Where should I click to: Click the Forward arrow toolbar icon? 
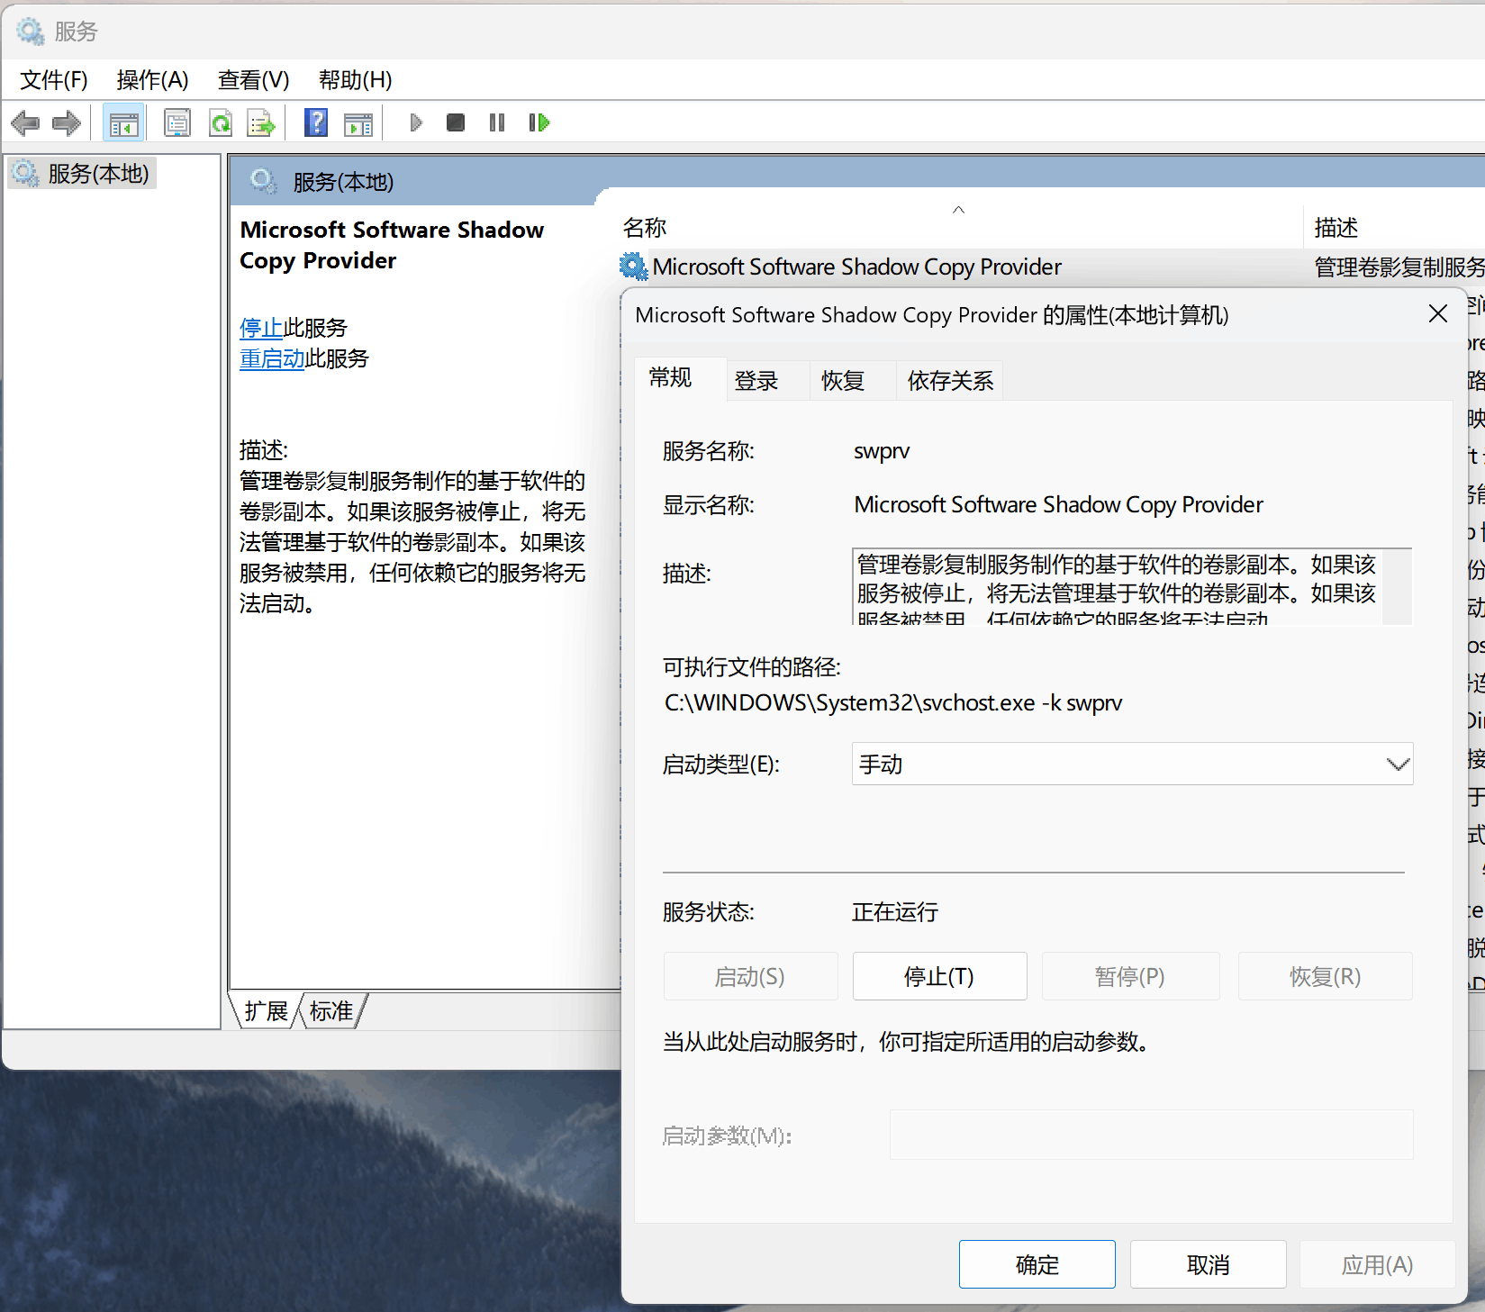[67, 122]
